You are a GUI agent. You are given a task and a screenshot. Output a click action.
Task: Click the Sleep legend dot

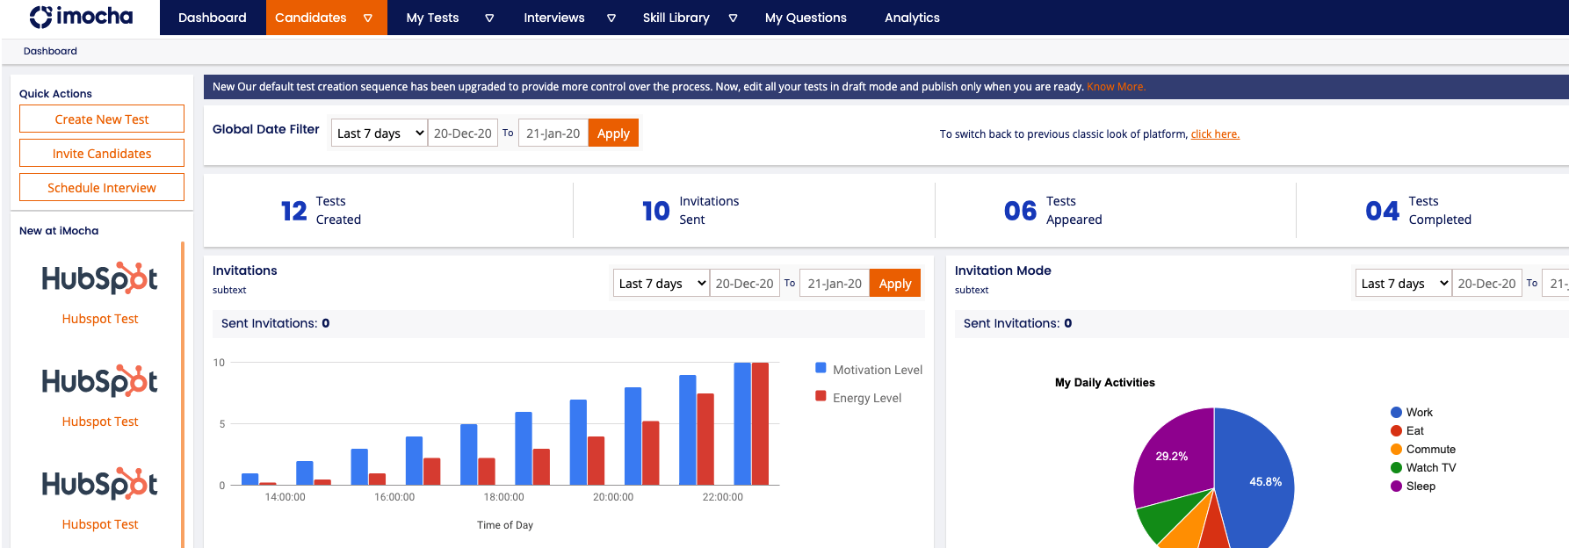pyautogui.click(x=1396, y=487)
